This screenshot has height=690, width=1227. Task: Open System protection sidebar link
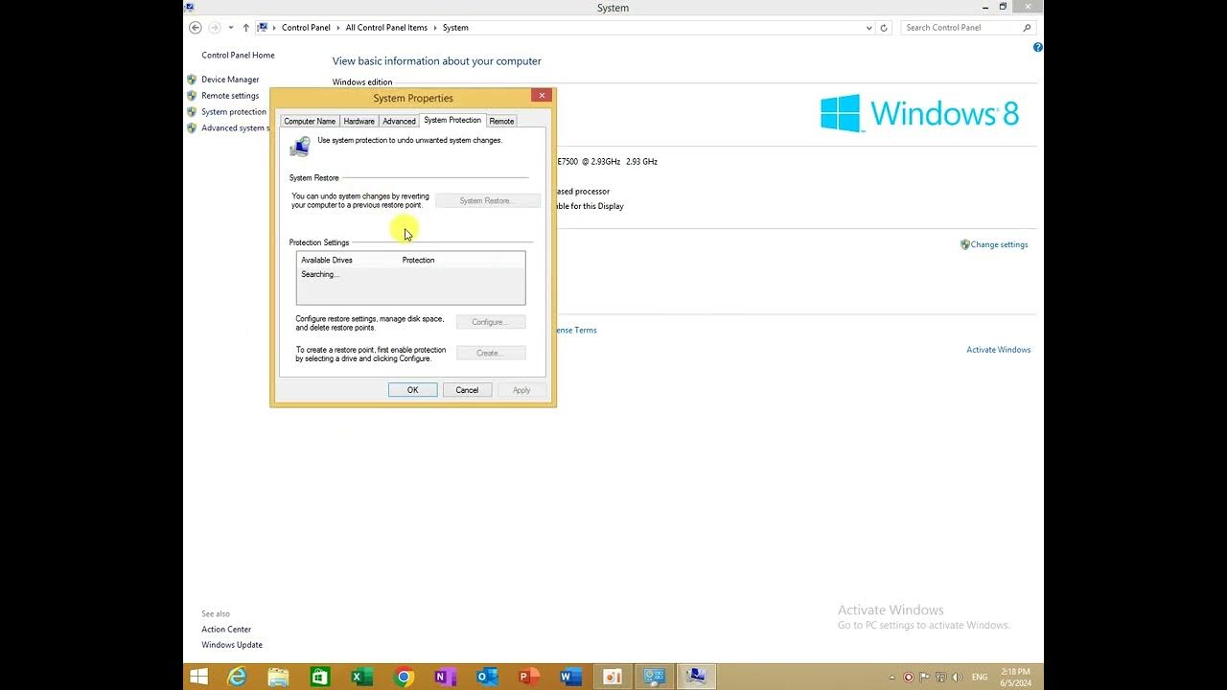click(234, 112)
